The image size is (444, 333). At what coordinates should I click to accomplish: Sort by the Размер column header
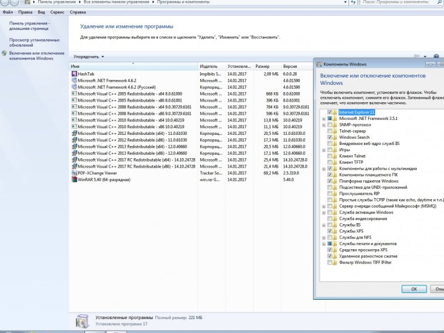tap(267, 66)
